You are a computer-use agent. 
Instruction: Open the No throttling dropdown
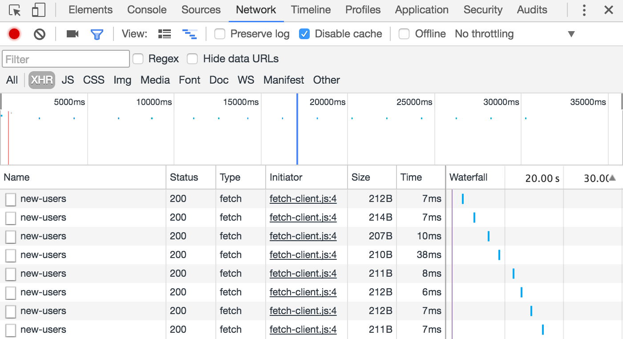(x=514, y=34)
